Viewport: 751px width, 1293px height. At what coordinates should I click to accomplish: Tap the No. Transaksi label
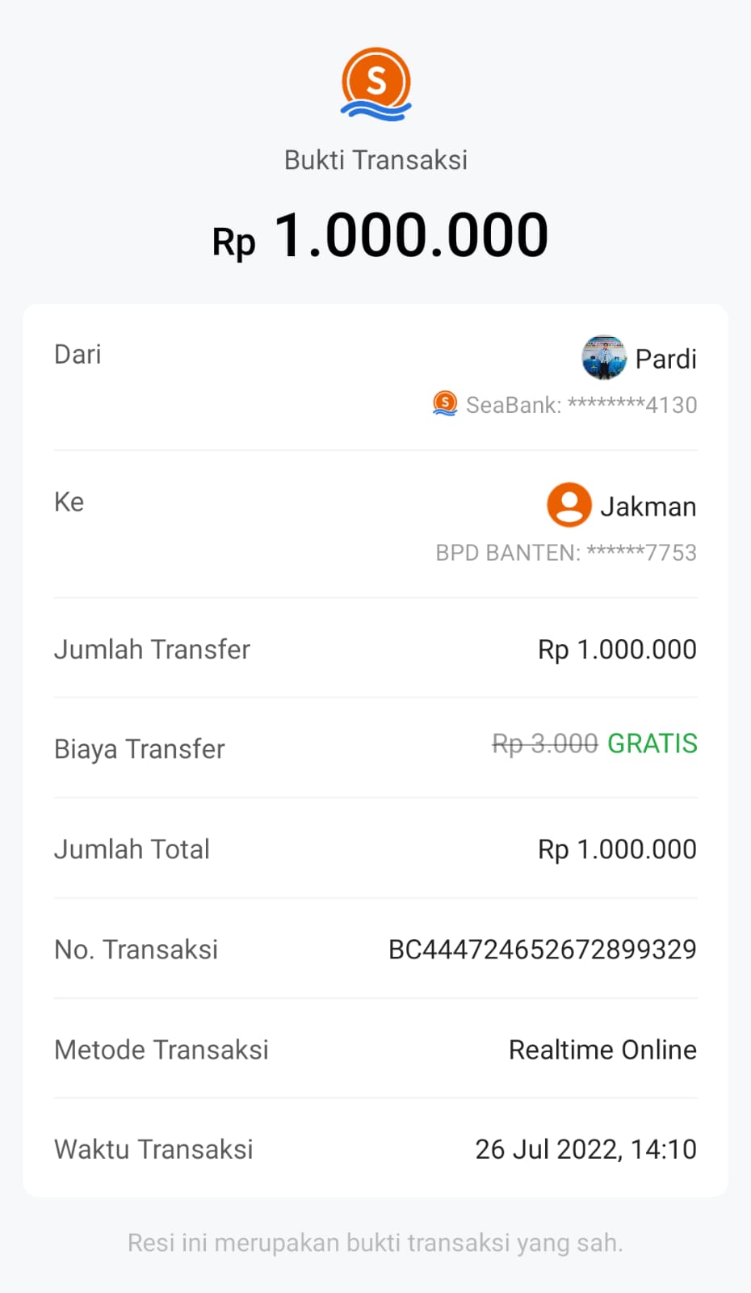pos(136,950)
